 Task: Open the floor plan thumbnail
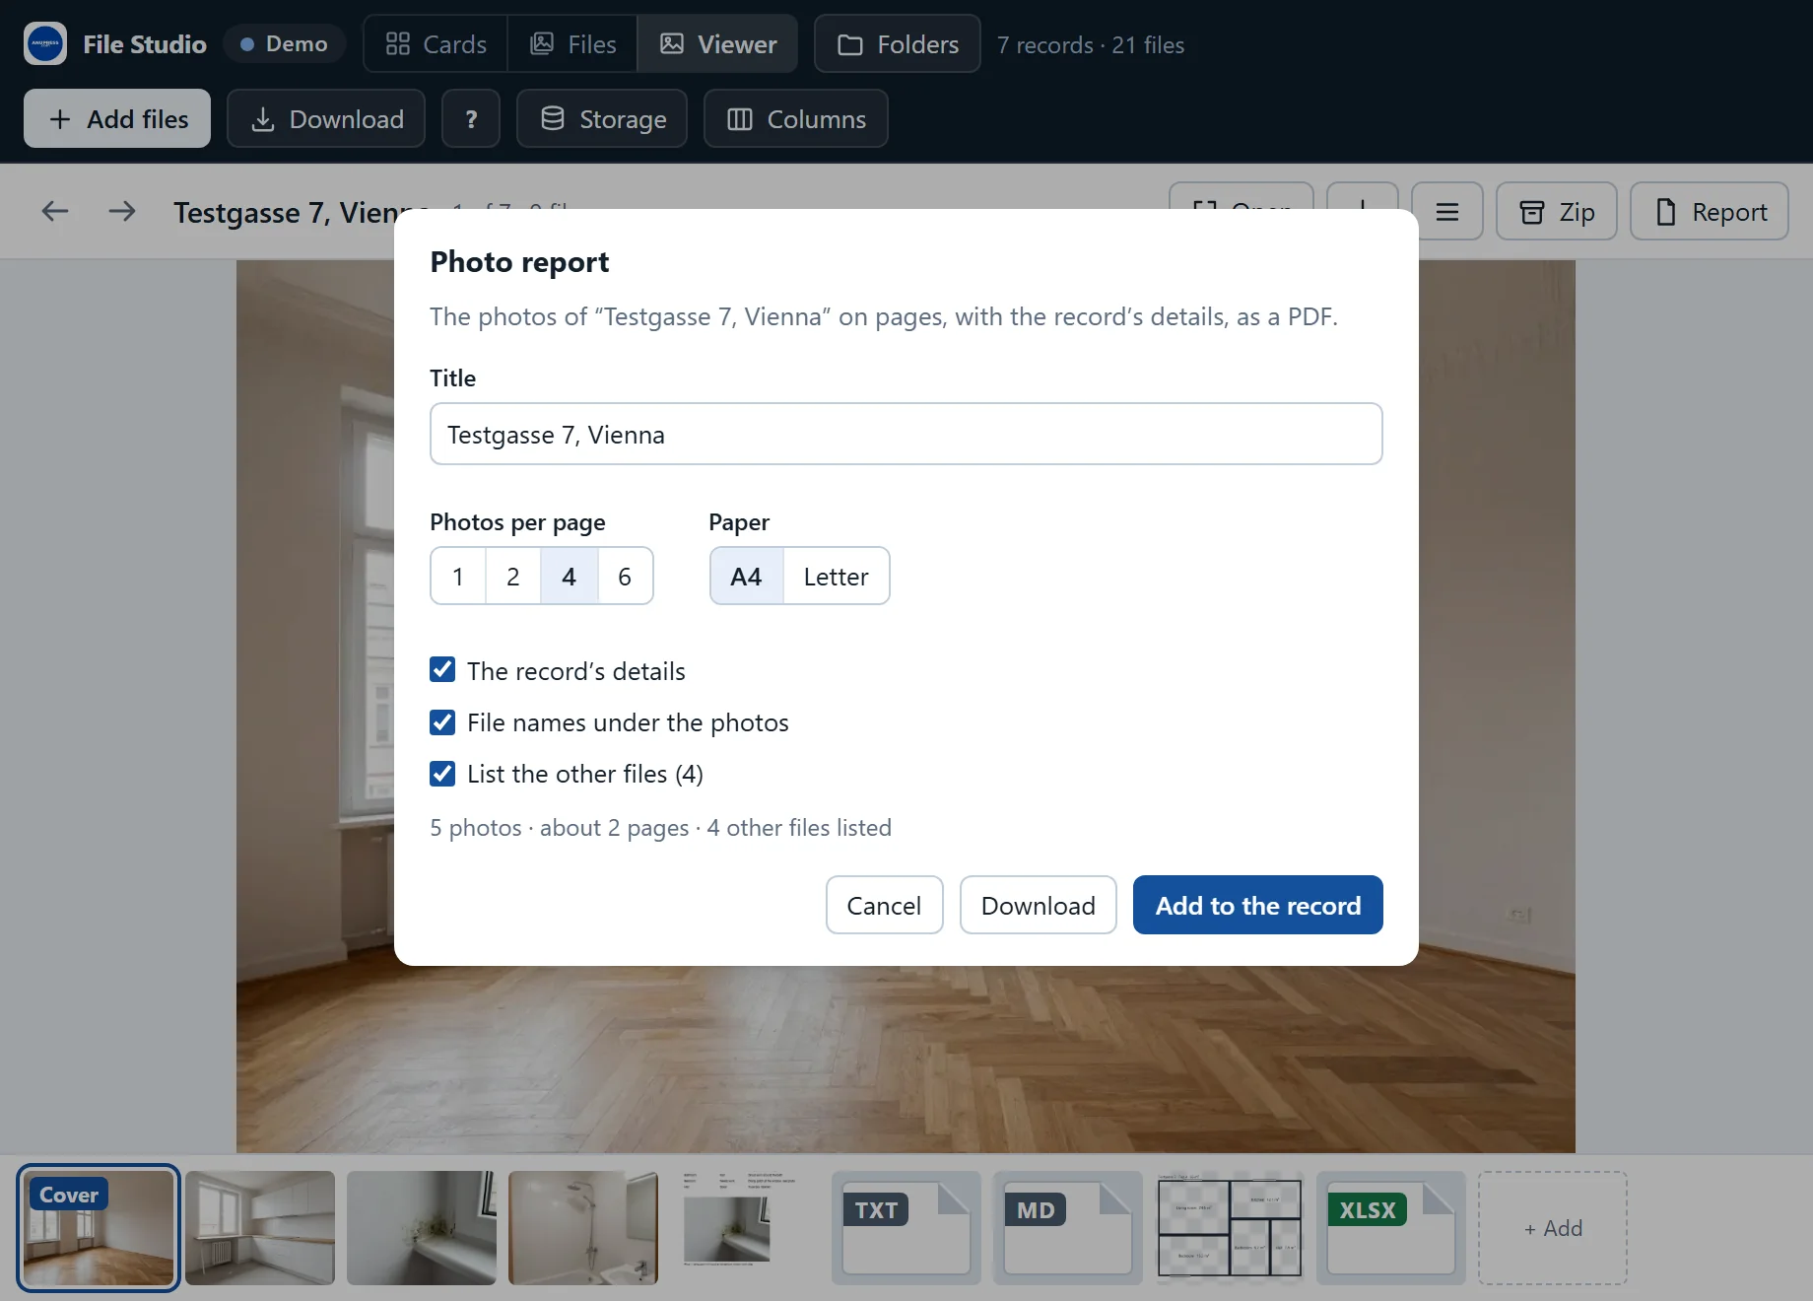coord(1230,1228)
